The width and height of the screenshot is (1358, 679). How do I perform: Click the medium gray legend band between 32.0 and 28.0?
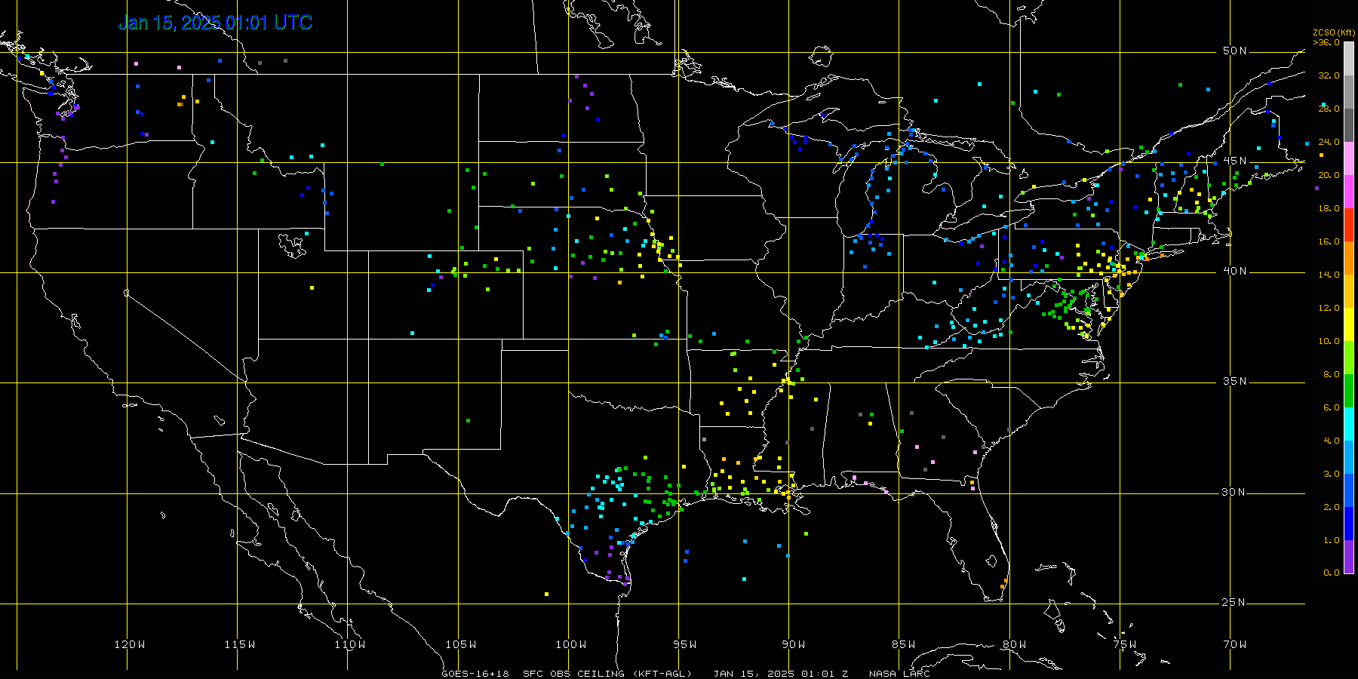pyautogui.click(x=1349, y=92)
